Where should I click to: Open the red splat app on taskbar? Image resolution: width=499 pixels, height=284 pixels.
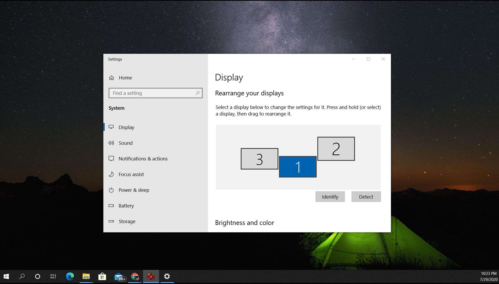pyautogui.click(x=151, y=276)
